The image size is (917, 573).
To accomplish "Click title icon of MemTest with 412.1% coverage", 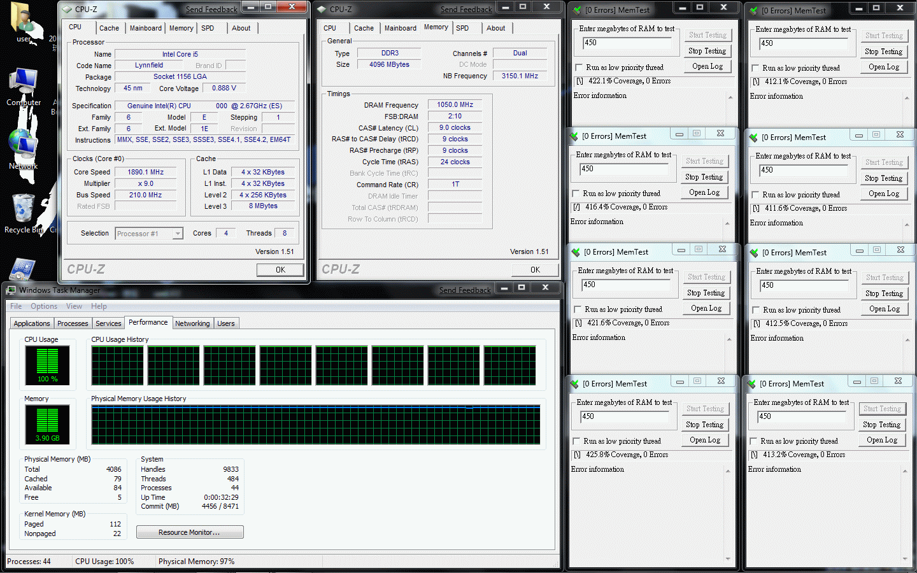I will point(753,11).
